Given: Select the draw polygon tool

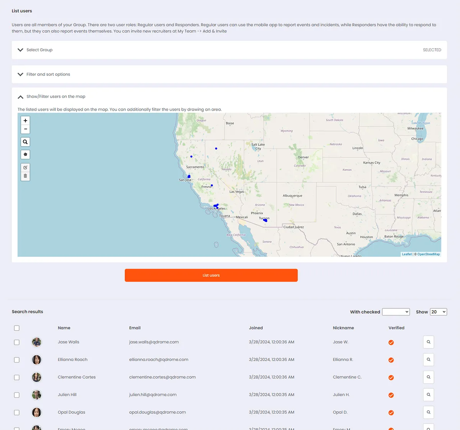Looking at the screenshot, I should click(x=25, y=155).
